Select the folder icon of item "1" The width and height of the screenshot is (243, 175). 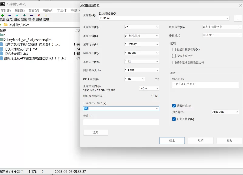pyautogui.click(x=2, y=35)
